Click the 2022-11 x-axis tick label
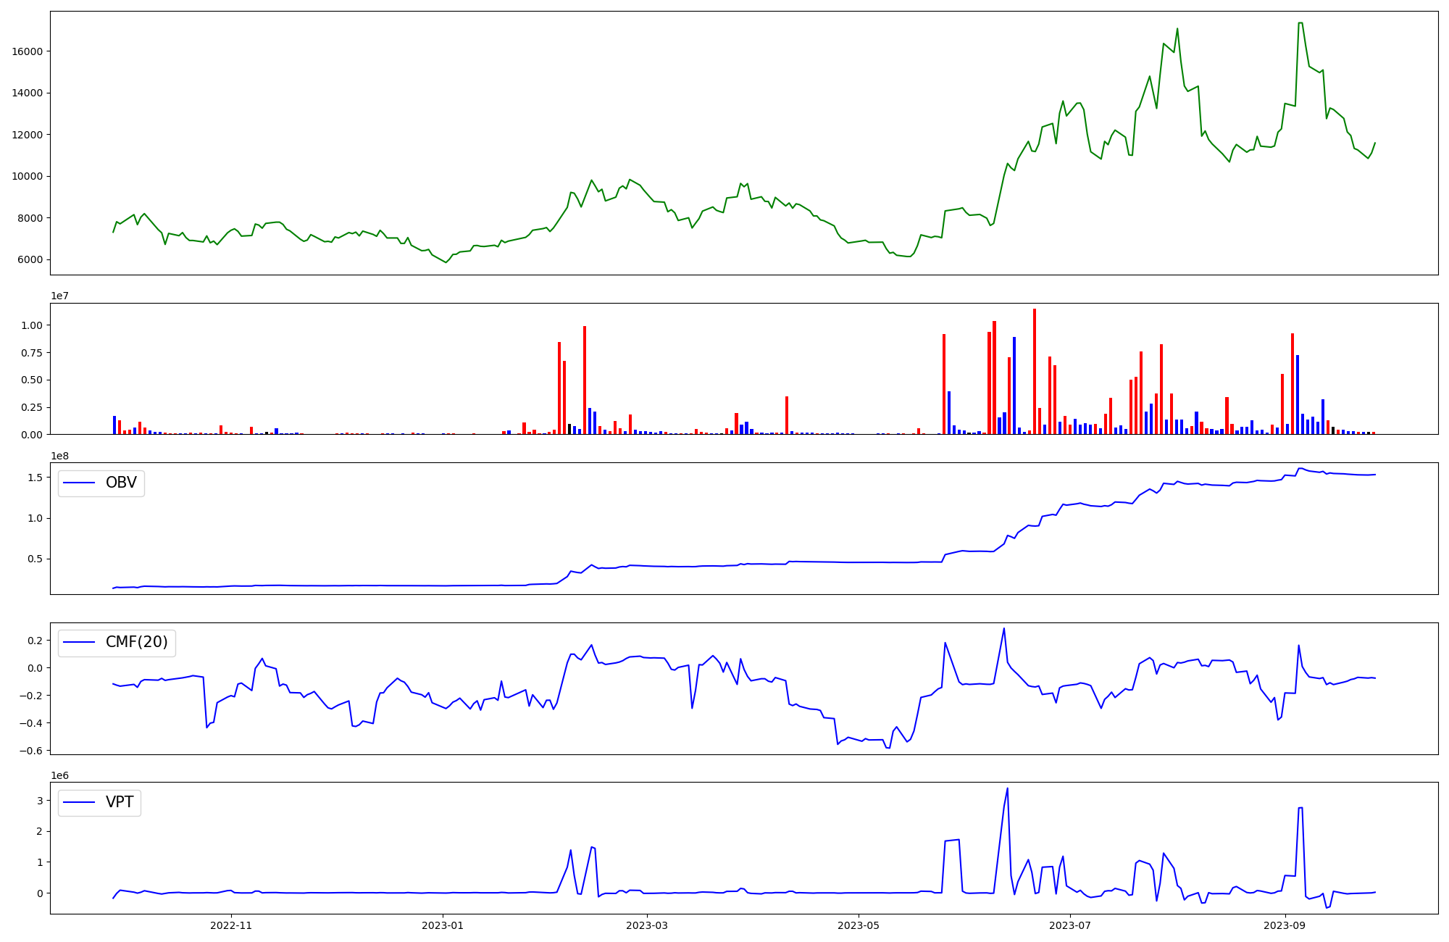1449x942 pixels. point(230,925)
